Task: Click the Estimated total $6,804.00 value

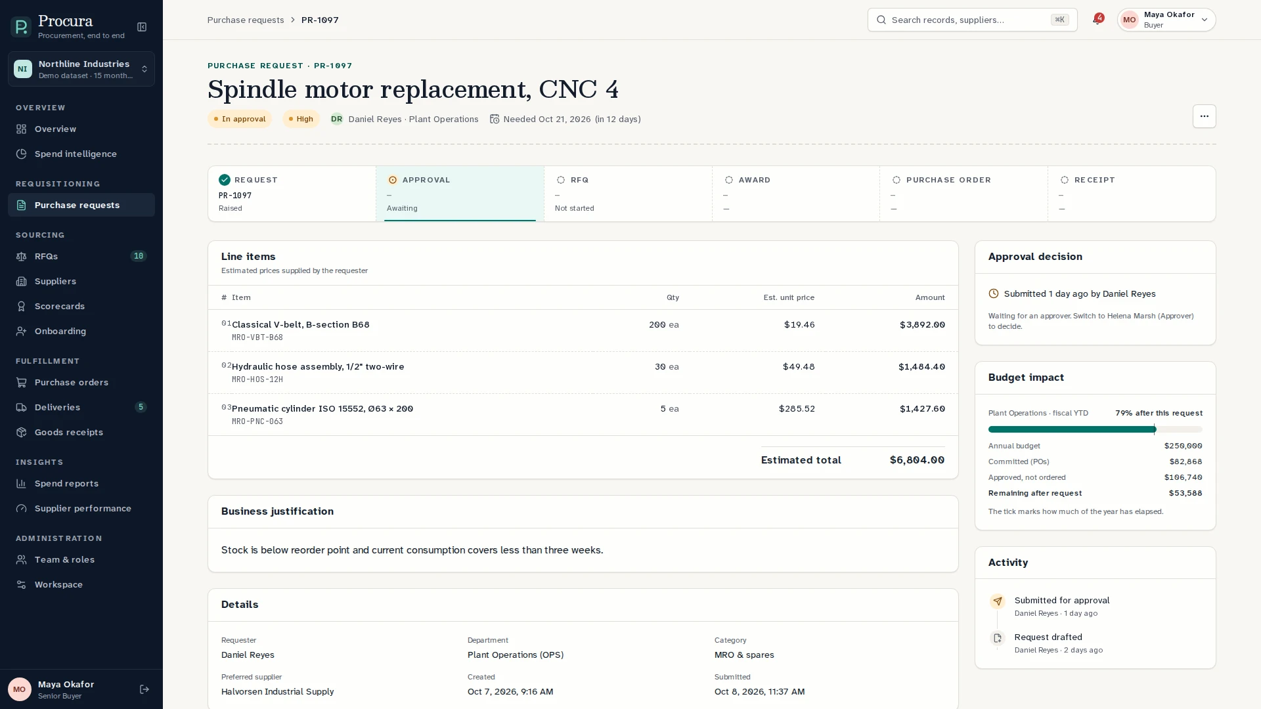Action: [917, 460]
